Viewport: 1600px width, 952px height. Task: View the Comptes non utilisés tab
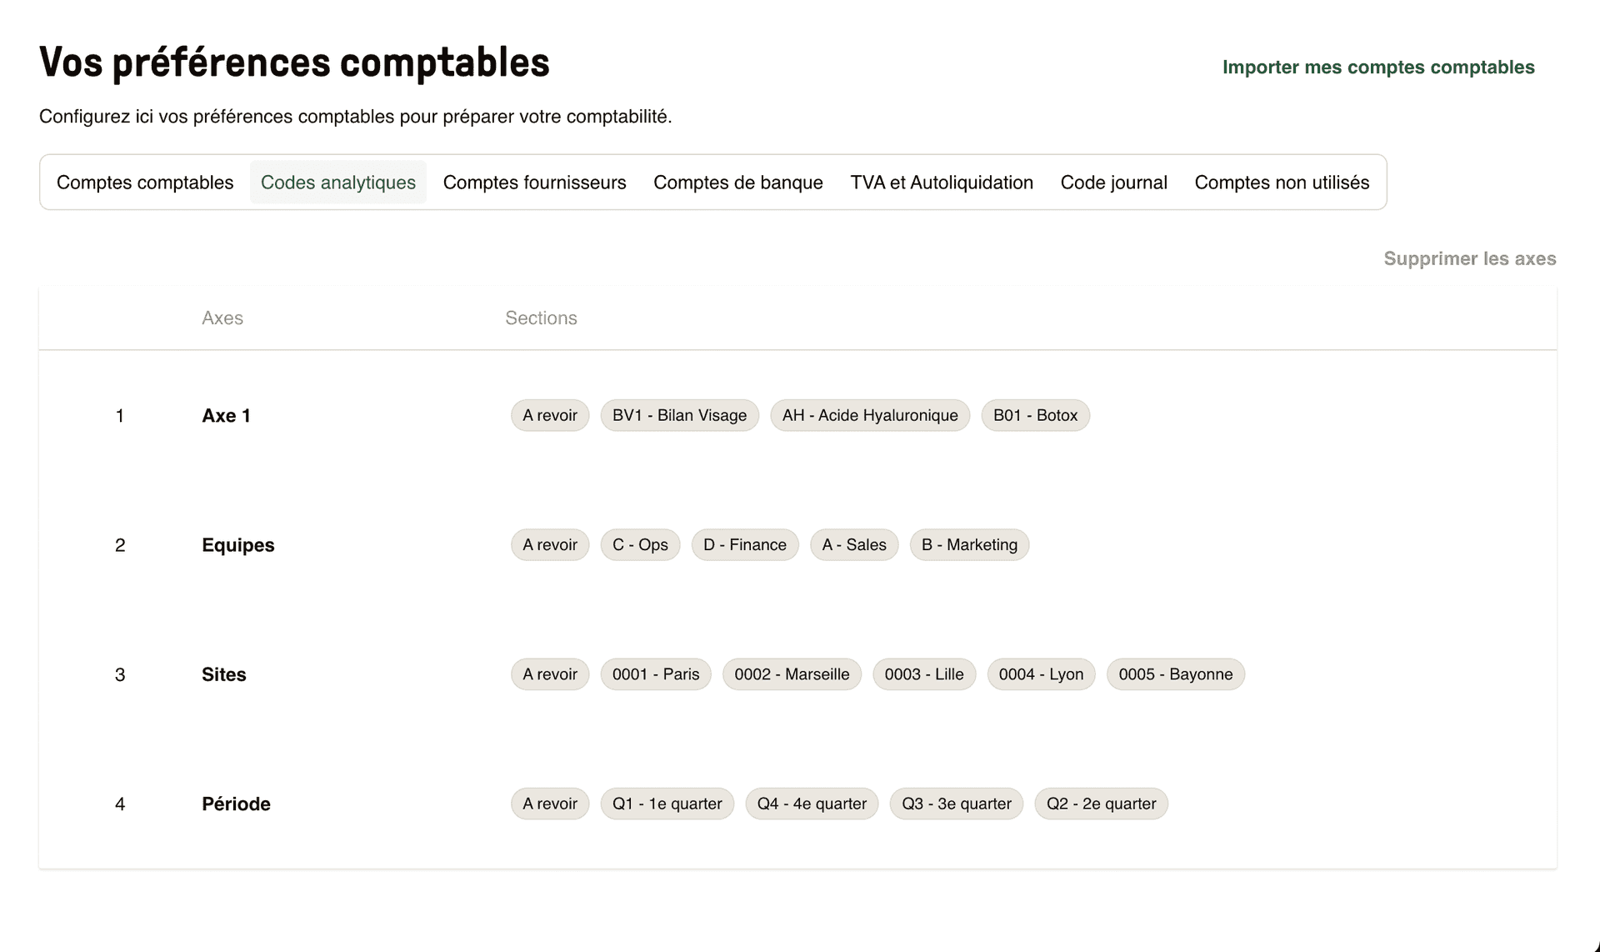1282,182
